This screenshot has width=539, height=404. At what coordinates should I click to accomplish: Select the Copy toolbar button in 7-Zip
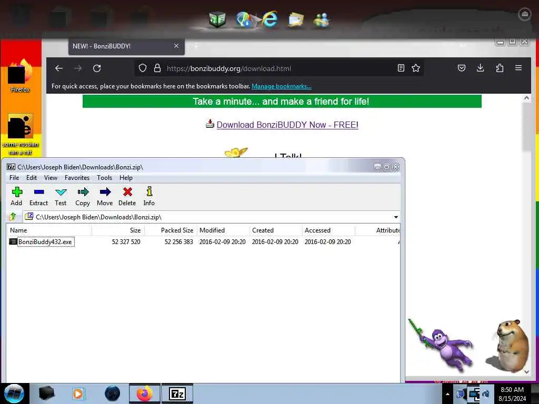83,197
